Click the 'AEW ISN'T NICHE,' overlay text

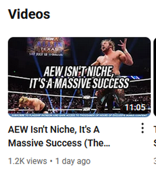tap(79, 72)
